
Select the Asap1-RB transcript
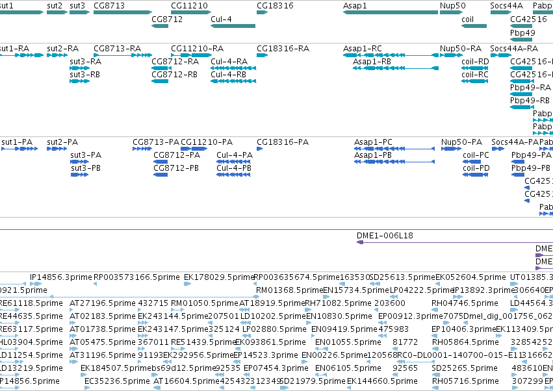point(396,68)
